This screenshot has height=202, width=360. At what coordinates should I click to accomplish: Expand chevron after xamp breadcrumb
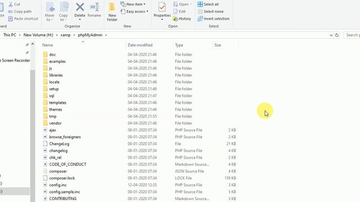click(74, 35)
